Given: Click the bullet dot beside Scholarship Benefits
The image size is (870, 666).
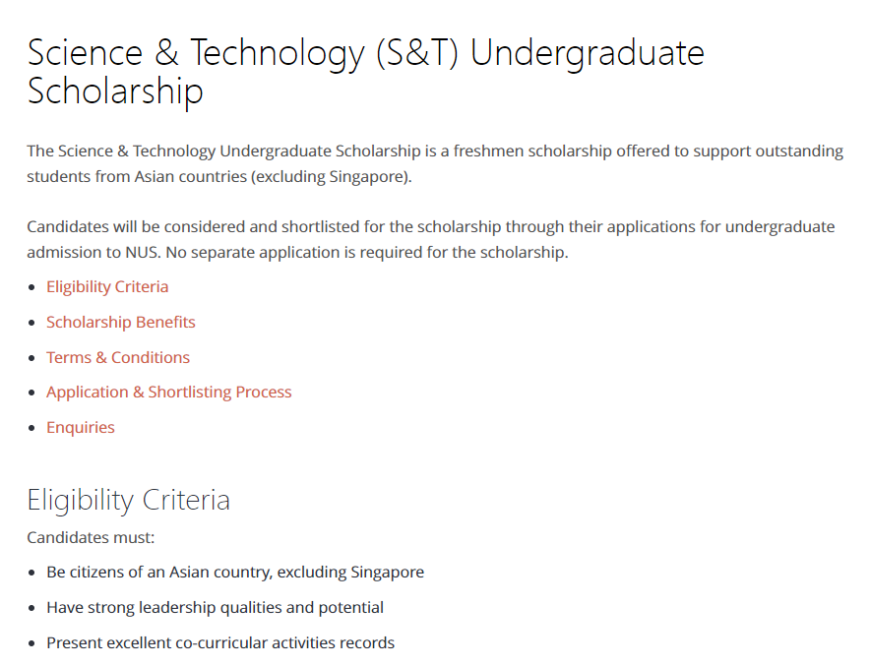Looking at the screenshot, I should click(31, 323).
